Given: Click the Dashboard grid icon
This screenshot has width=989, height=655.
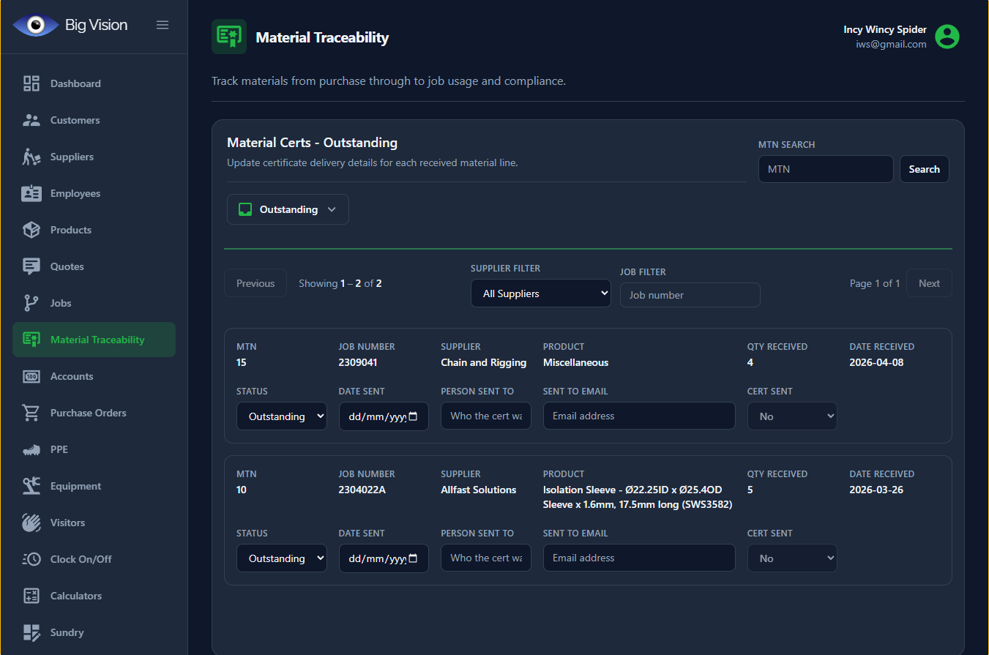Looking at the screenshot, I should click(31, 83).
